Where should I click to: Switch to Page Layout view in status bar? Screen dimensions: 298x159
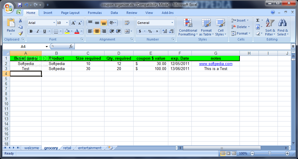(x=229, y=153)
